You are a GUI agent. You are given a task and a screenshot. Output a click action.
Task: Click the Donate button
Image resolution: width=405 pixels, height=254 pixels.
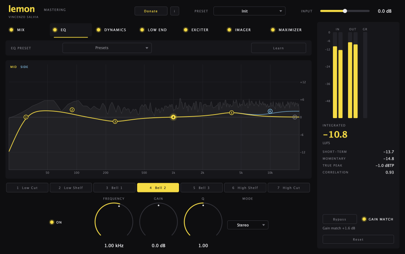coord(151,11)
